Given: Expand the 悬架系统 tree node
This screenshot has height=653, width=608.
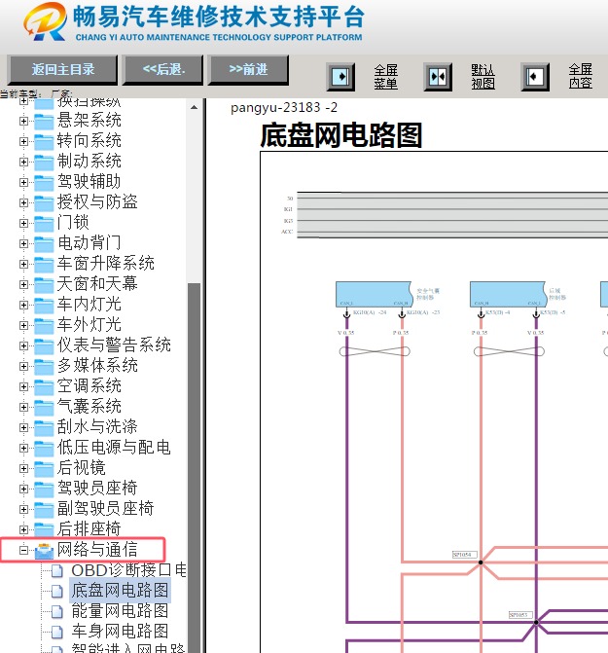Looking at the screenshot, I should click(23, 121).
